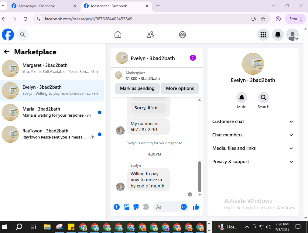
Task: Click the site information icon in address bar
Action: [39, 19]
